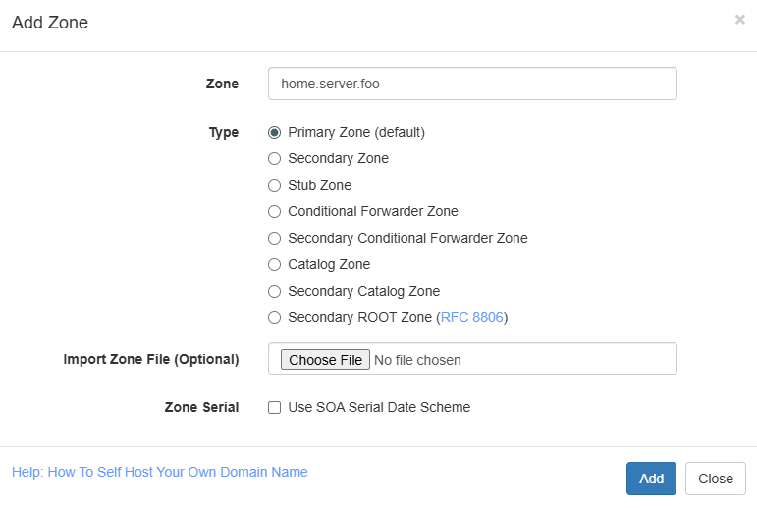Select Secondary Conditional Forwarder Zone
This screenshot has width=757, height=508.
[x=275, y=238]
